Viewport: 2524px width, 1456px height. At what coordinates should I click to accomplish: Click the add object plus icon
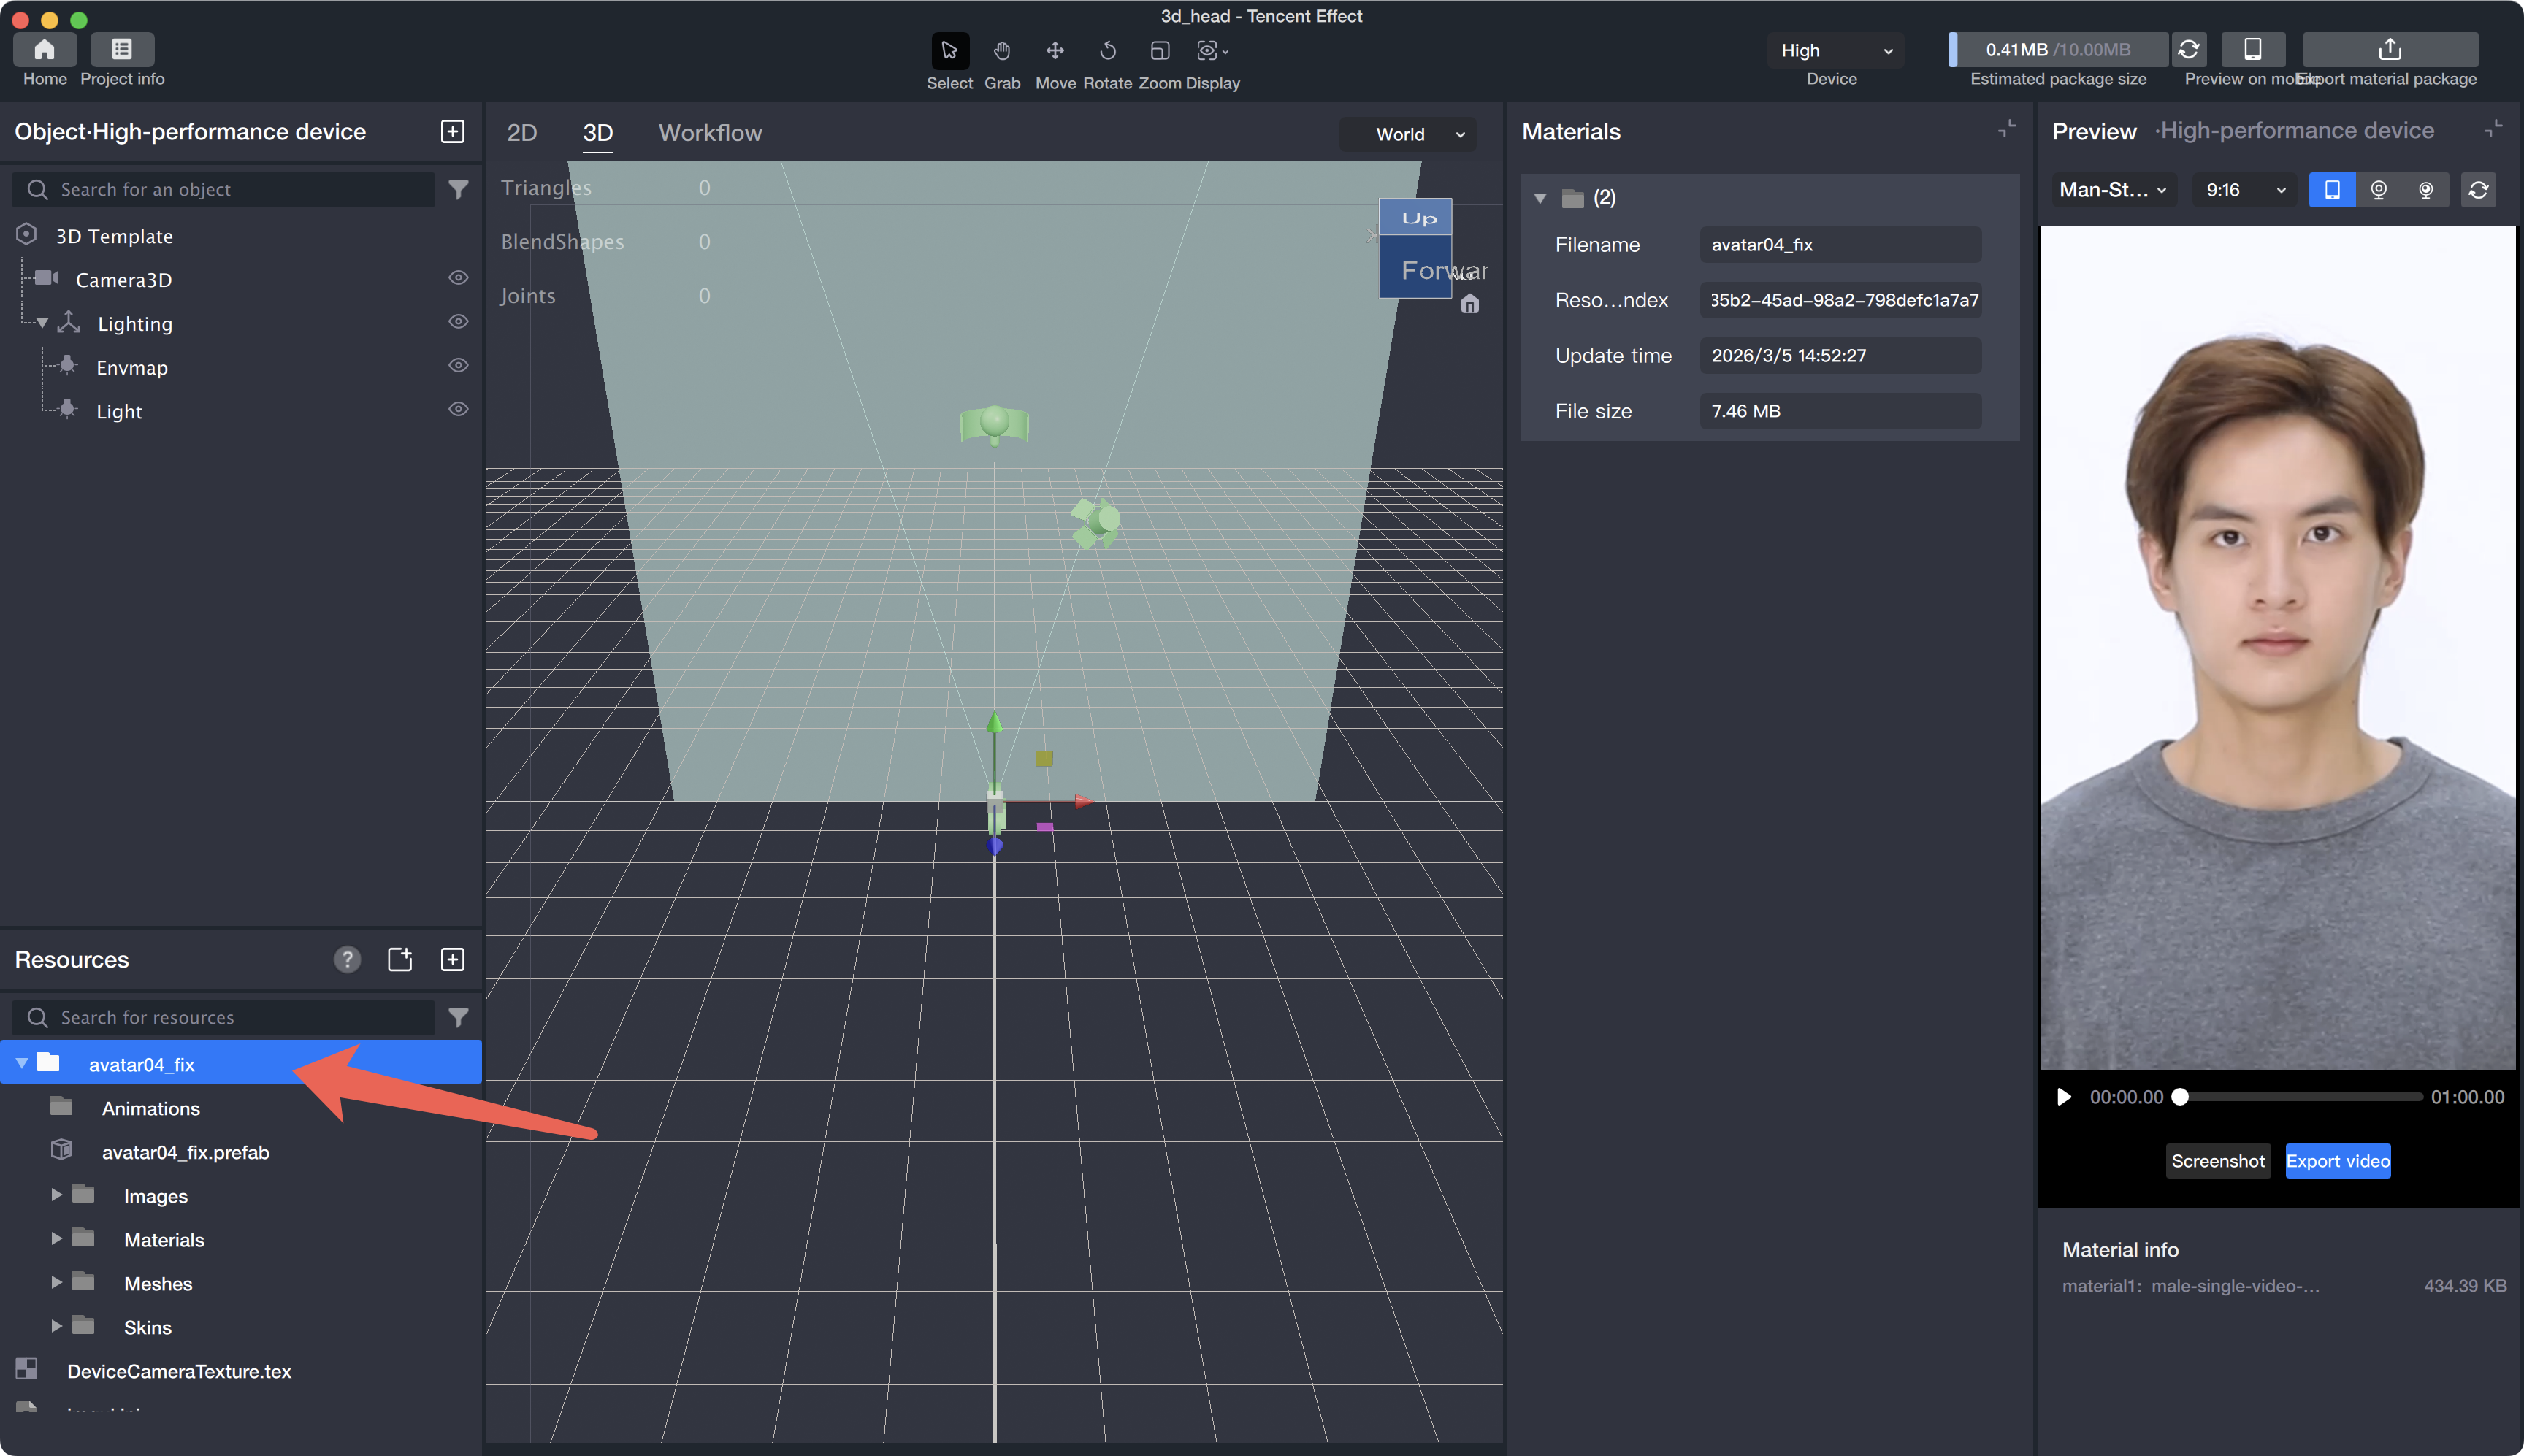(x=452, y=132)
